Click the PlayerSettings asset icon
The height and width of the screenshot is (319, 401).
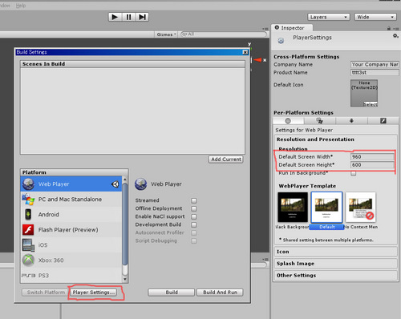click(281, 41)
